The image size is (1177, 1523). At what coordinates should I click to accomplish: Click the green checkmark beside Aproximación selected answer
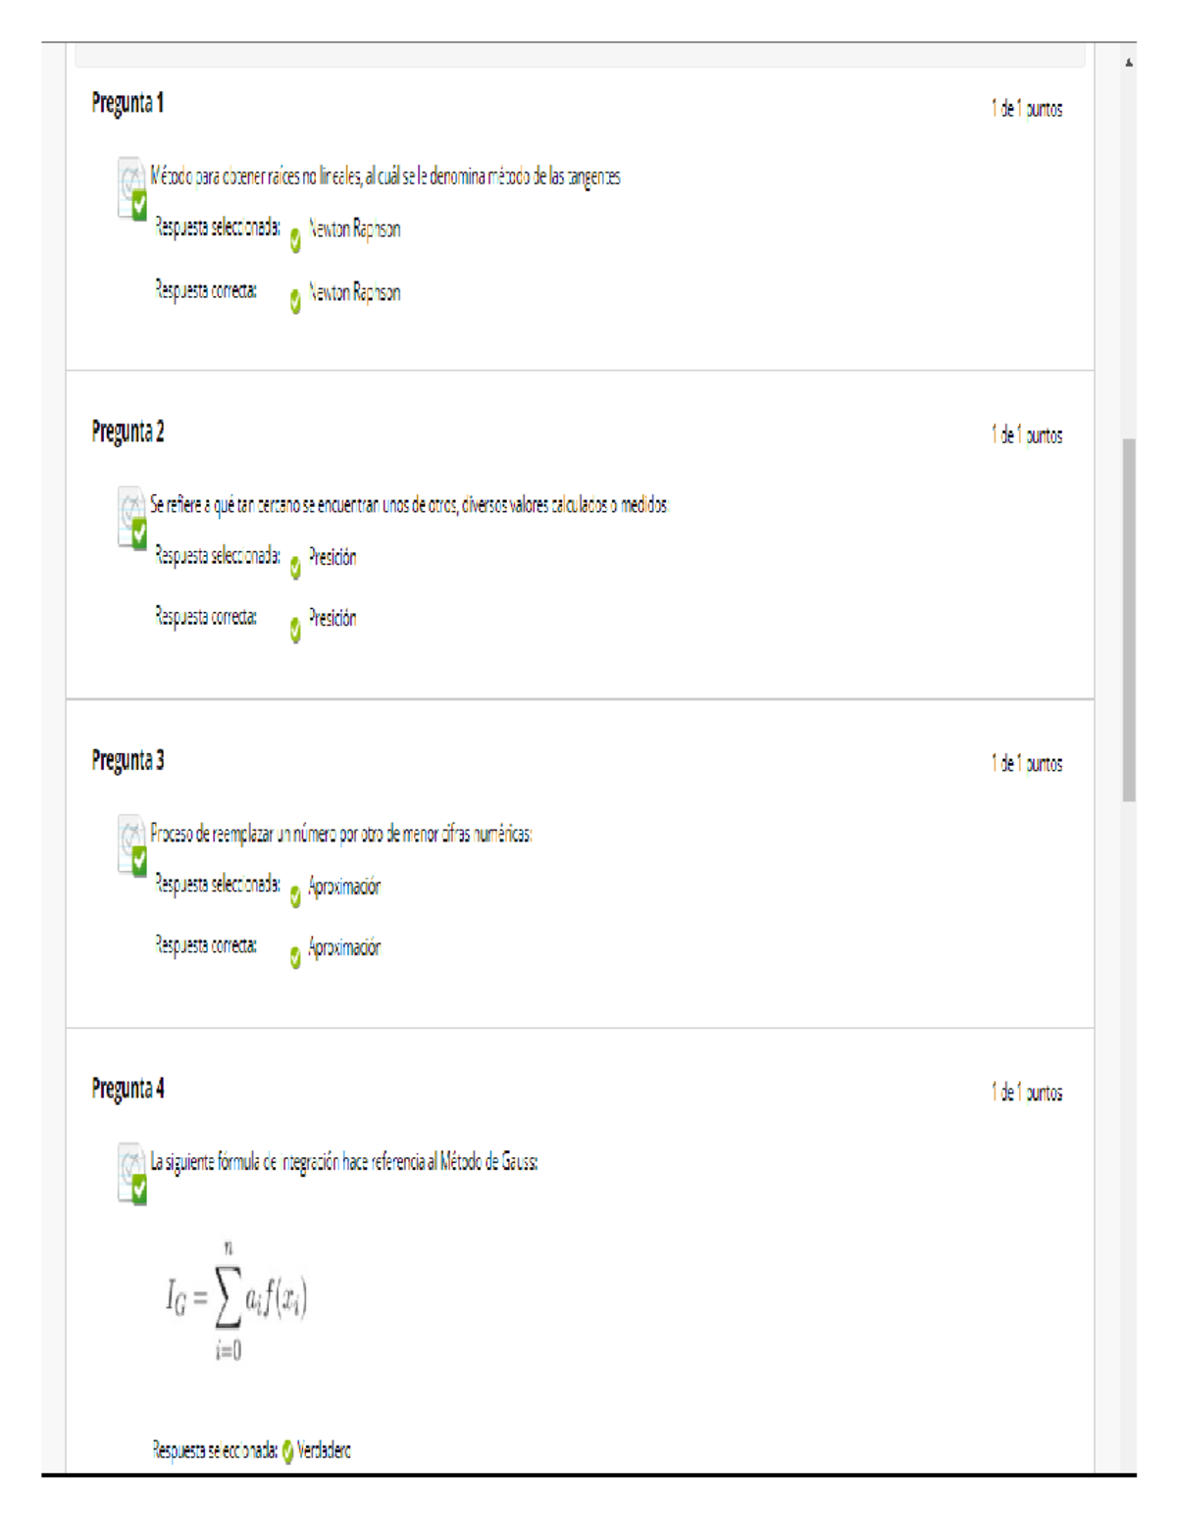click(294, 893)
